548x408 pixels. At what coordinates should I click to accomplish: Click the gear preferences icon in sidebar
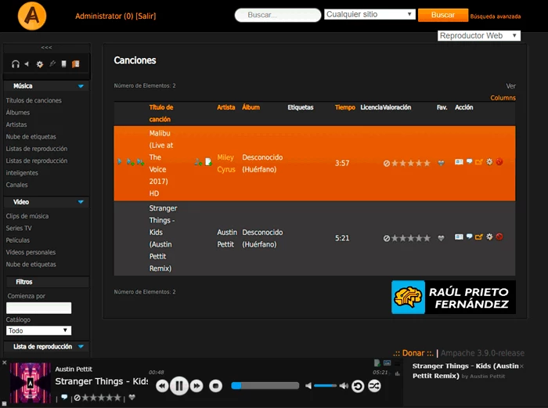(x=40, y=64)
